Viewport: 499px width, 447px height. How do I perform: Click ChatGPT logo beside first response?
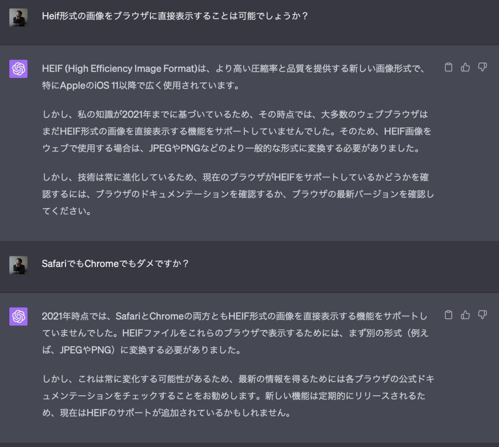[x=19, y=69]
